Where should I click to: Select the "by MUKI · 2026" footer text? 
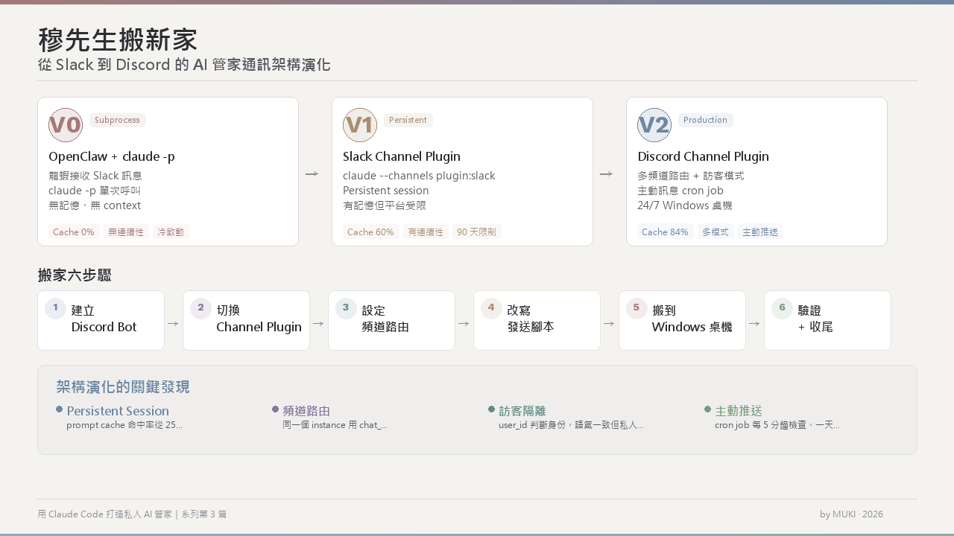851,514
